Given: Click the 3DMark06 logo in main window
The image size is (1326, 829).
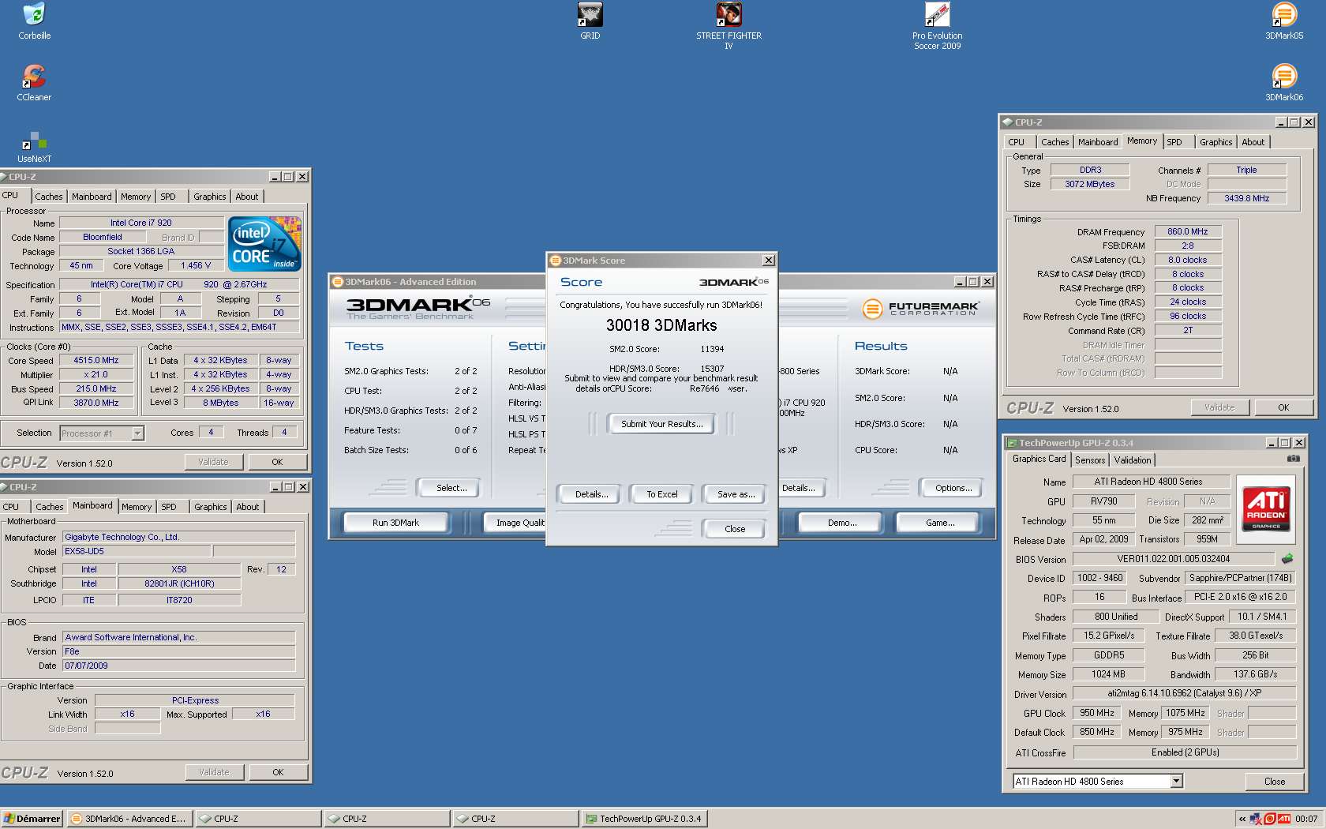Looking at the screenshot, I should coord(418,308).
